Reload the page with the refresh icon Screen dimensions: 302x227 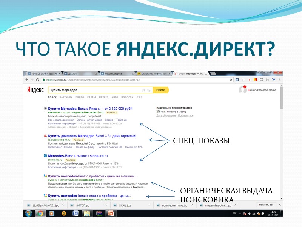(x=37, y=80)
